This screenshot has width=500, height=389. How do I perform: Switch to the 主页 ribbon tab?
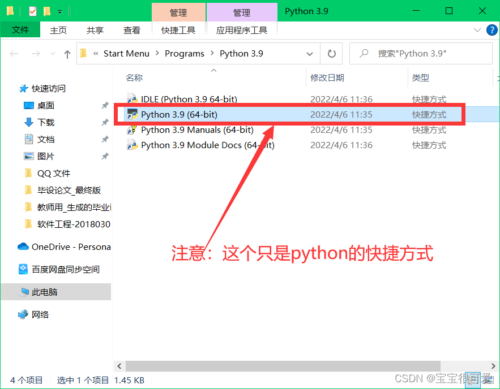point(58,30)
